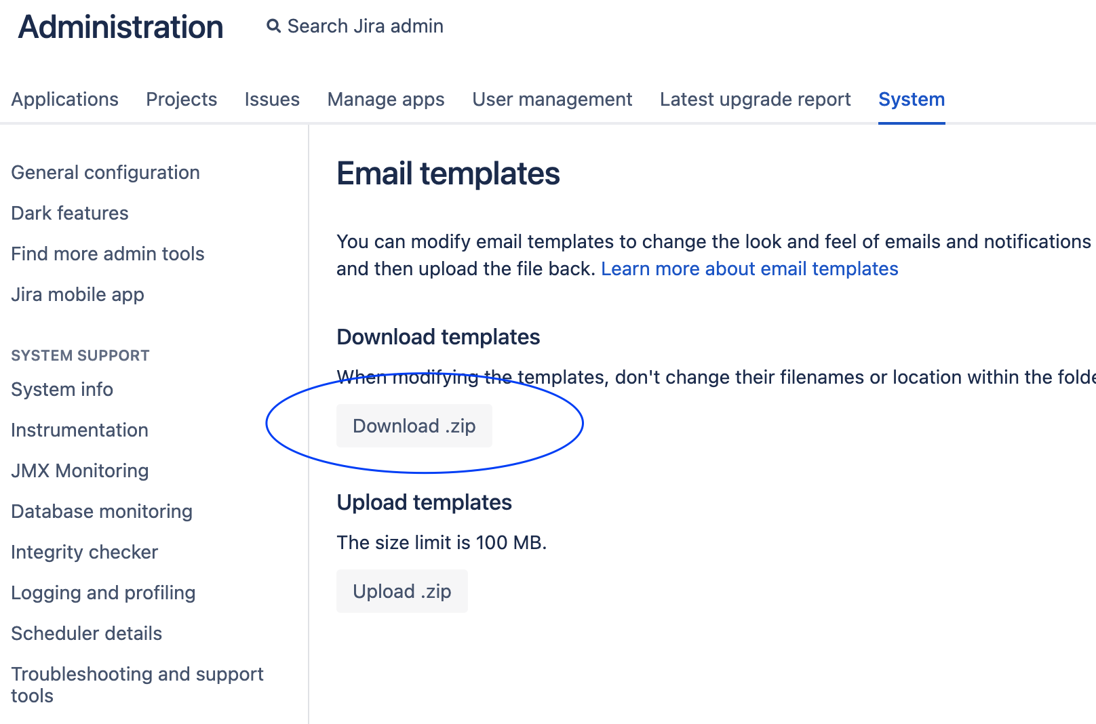
Task: Click the Email templates heading
Action: [x=448, y=174]
